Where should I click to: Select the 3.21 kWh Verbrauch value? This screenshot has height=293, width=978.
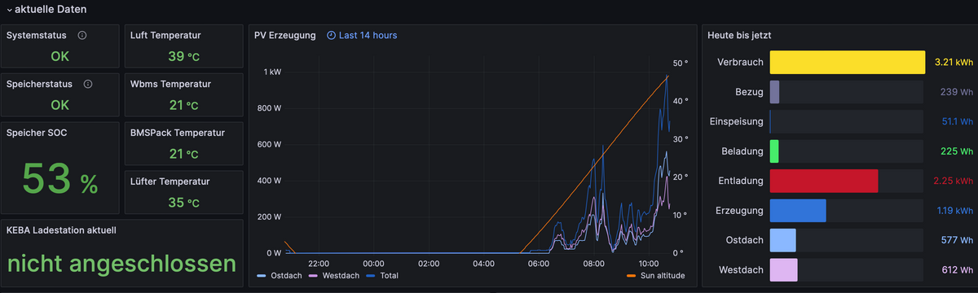[954, 63]
